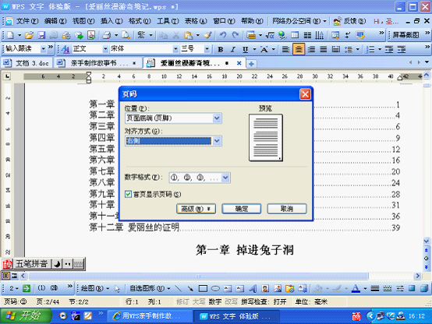The image size is (432, 324).
Task: Click the Print Preview magnifier icon
Action: (x=126, y=35)
